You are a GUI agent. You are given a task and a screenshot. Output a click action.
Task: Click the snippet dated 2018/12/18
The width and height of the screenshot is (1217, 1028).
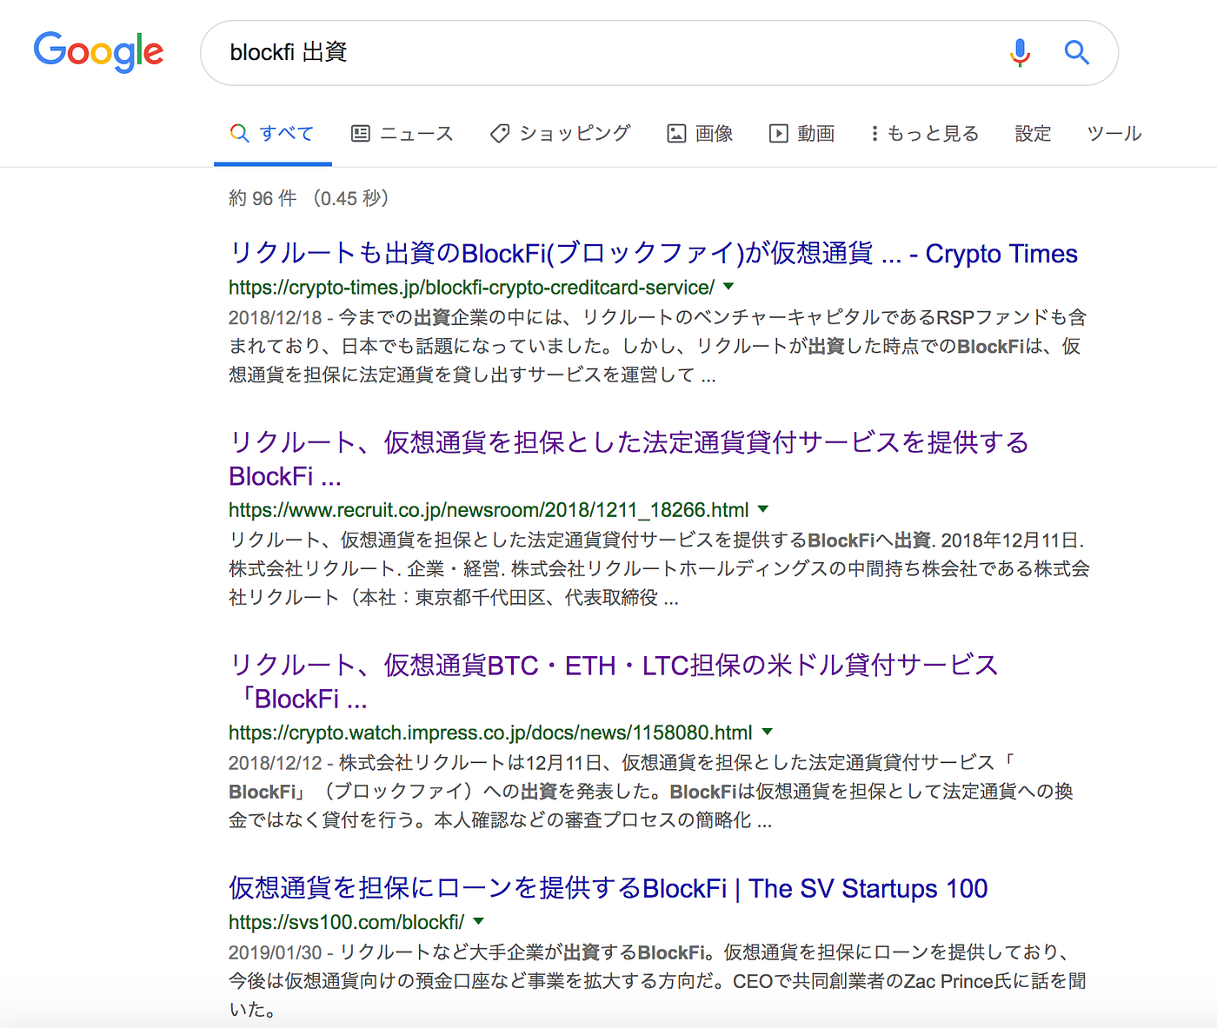tap(658, 346)
